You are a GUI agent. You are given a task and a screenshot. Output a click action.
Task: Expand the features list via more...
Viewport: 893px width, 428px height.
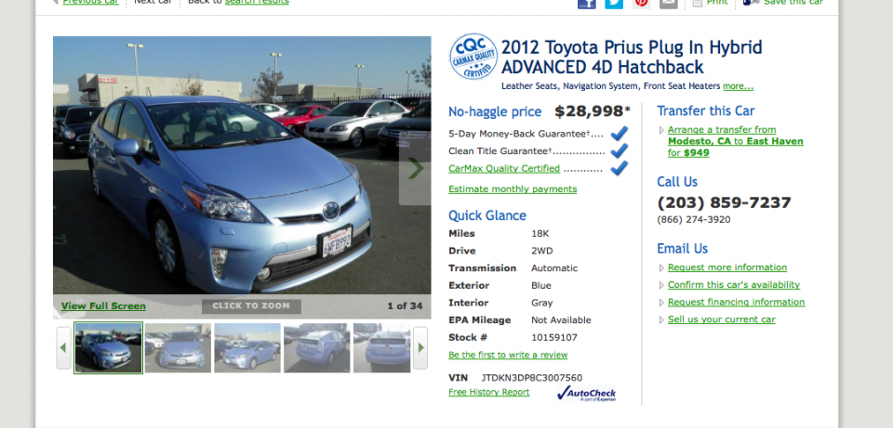pyautogui.click(x=738, y=86)
